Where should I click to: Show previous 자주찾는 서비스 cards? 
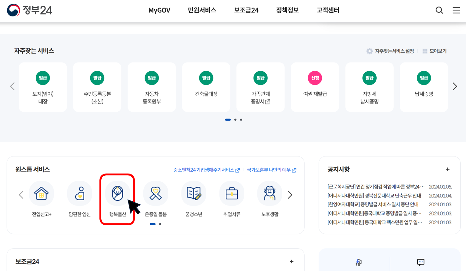pyautogui.click(x=12, y=86)
